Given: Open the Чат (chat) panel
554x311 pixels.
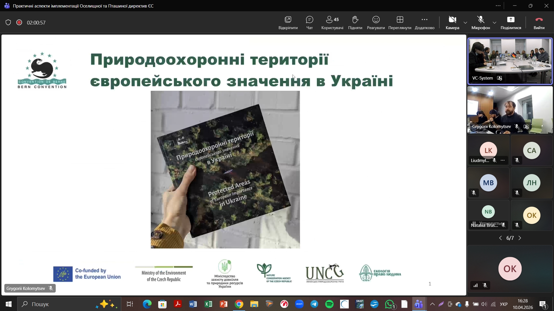Looking at the screenshot, I should (309, 23).
